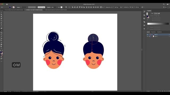Open Edit Toolbar three-dots button
Screen dimensions: 170x95
[x=1, y=61]
